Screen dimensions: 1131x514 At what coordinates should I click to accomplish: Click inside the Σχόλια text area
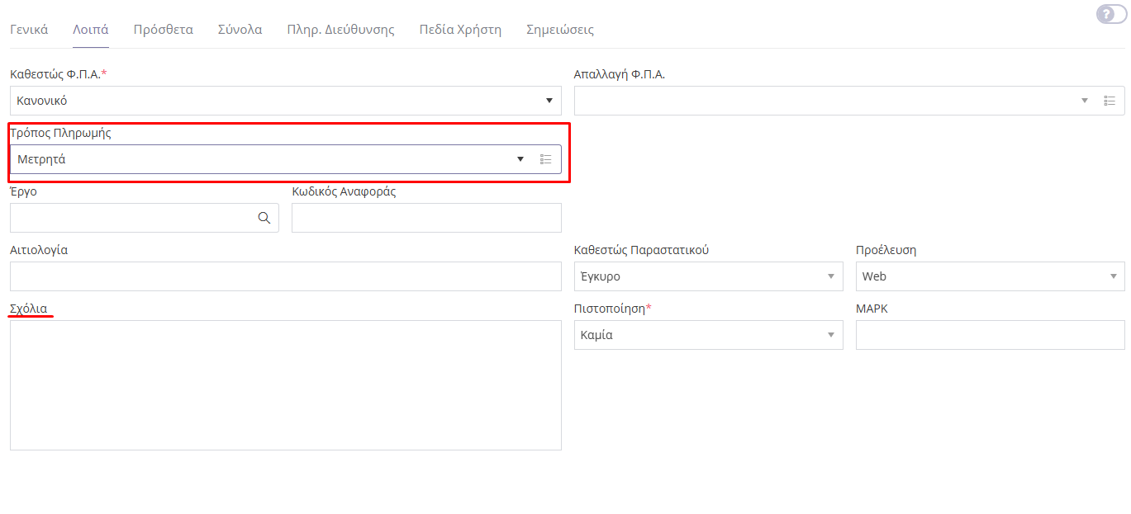click(x=285, y=384)
